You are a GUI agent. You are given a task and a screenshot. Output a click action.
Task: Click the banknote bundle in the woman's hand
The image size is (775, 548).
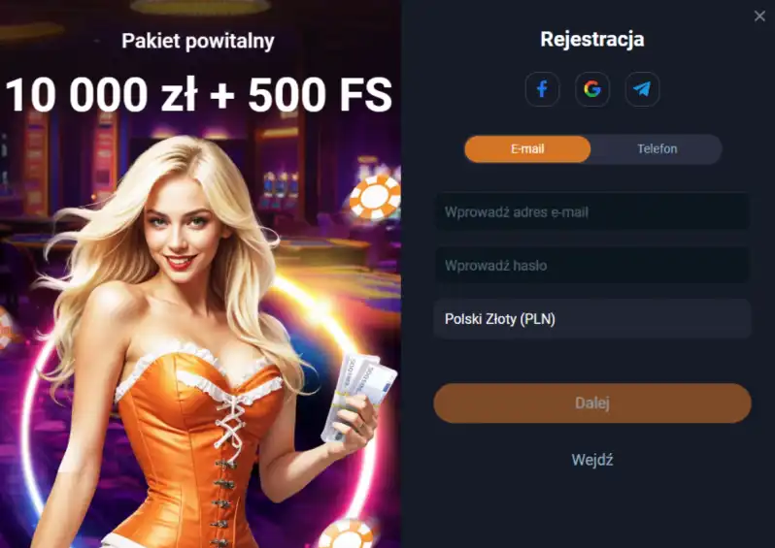pos(357,395)
